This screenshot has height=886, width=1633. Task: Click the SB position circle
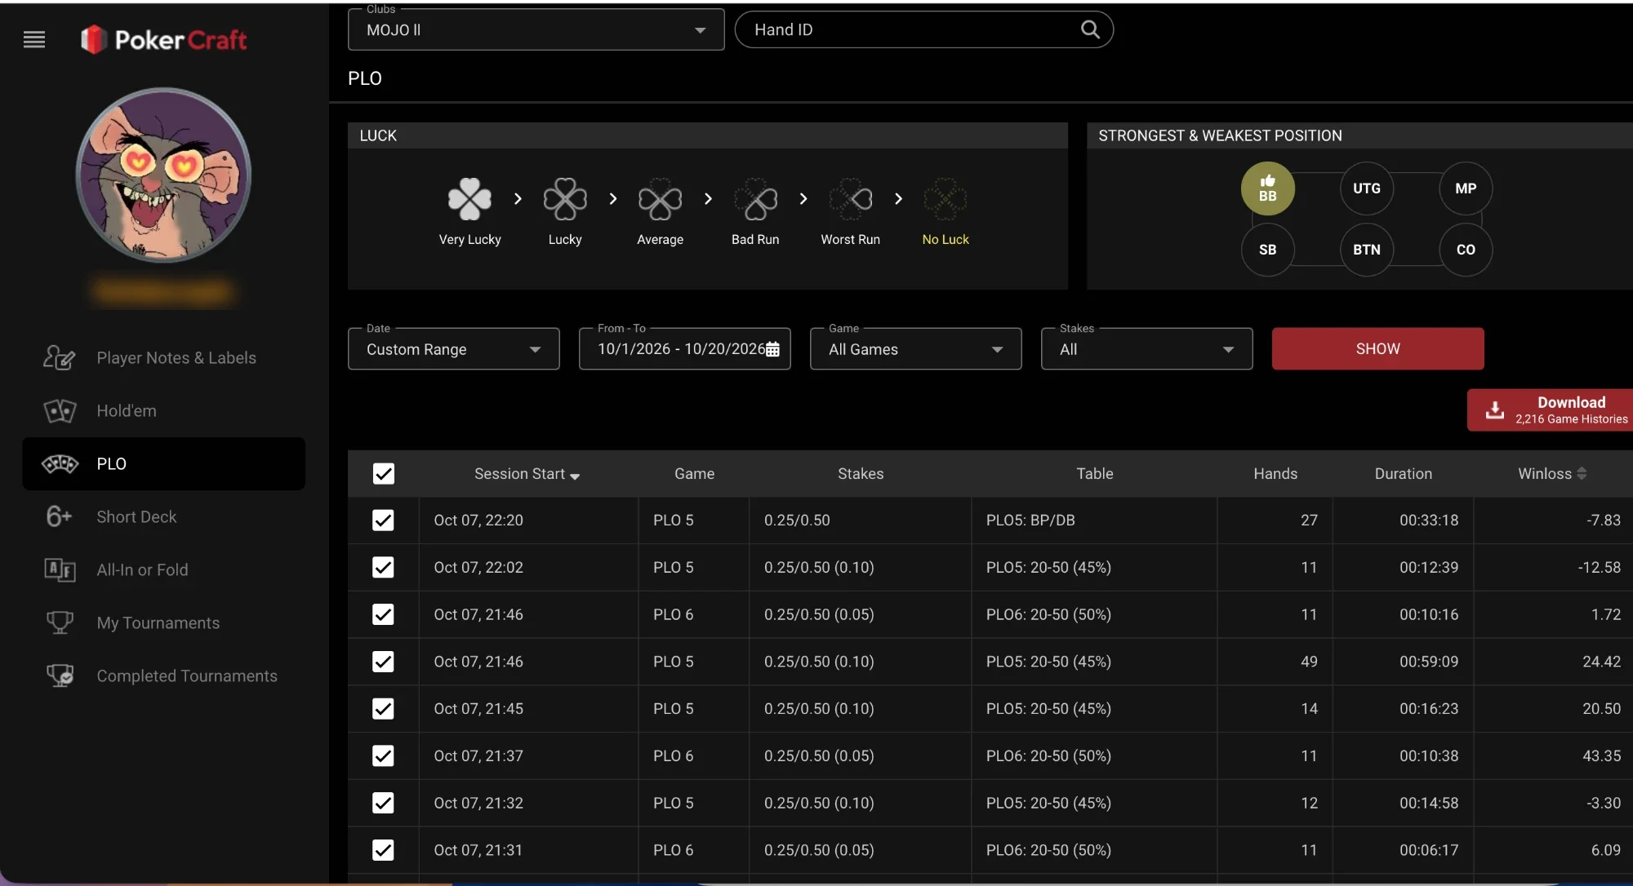pyautogui.click(x=1267, y=250)
